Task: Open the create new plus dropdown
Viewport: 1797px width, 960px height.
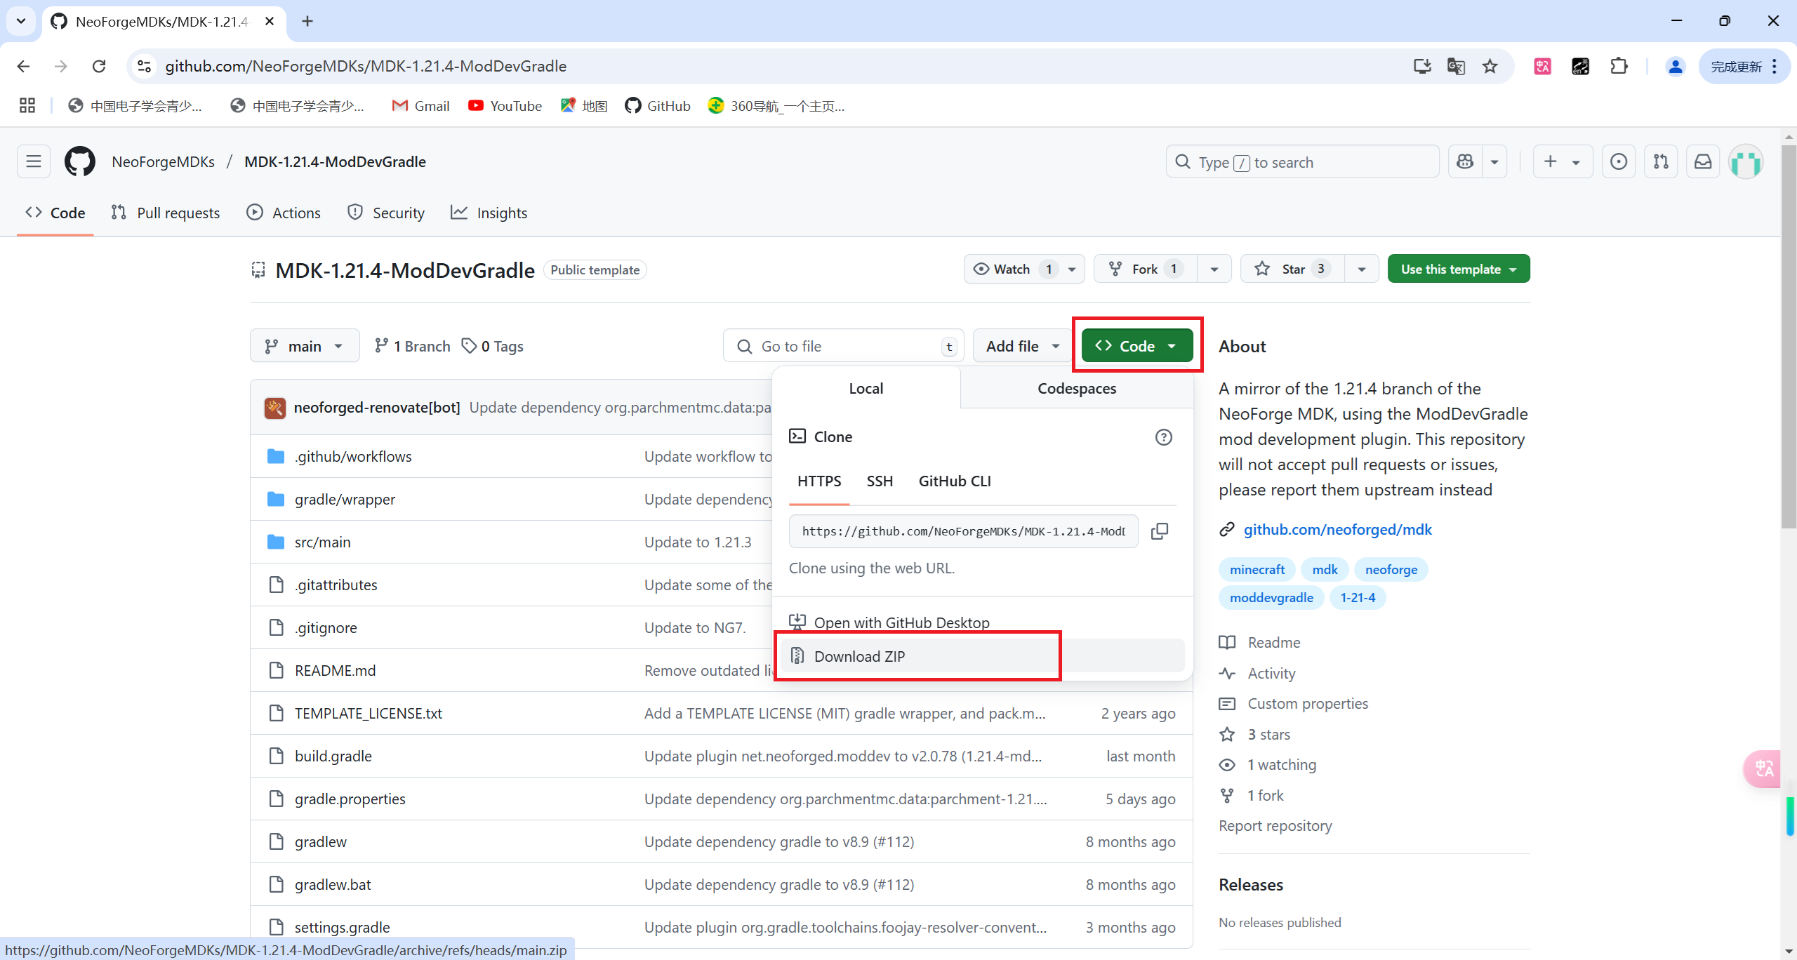Action: (1563, 162)
